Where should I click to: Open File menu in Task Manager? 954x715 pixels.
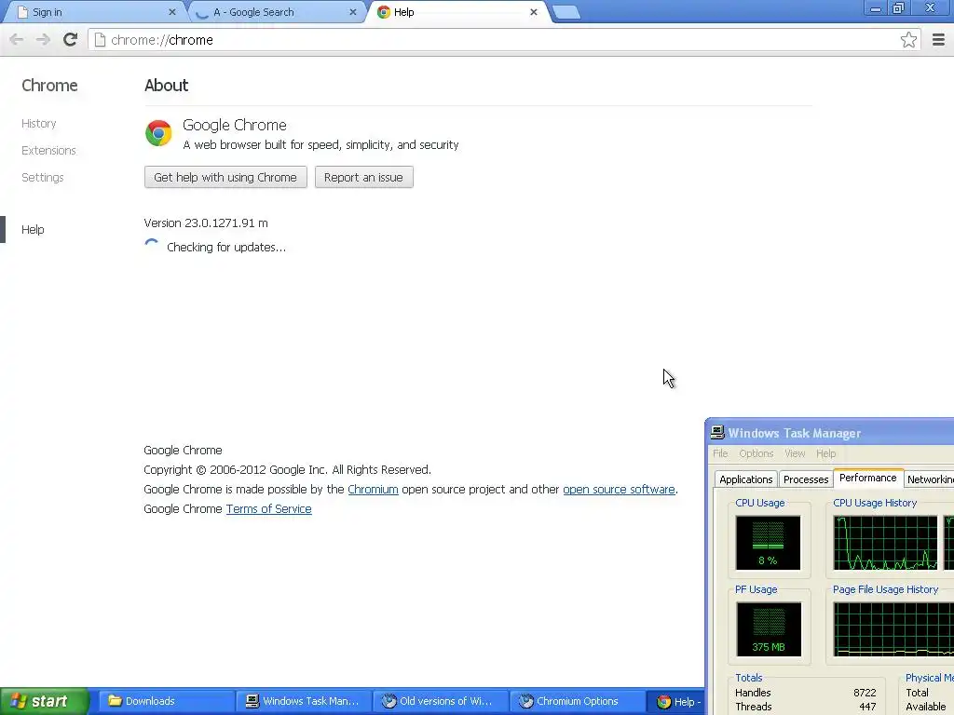coord(720,453)
